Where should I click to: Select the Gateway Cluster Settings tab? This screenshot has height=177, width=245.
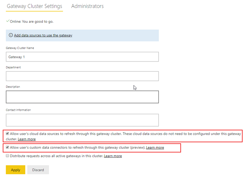pos(34,6)
